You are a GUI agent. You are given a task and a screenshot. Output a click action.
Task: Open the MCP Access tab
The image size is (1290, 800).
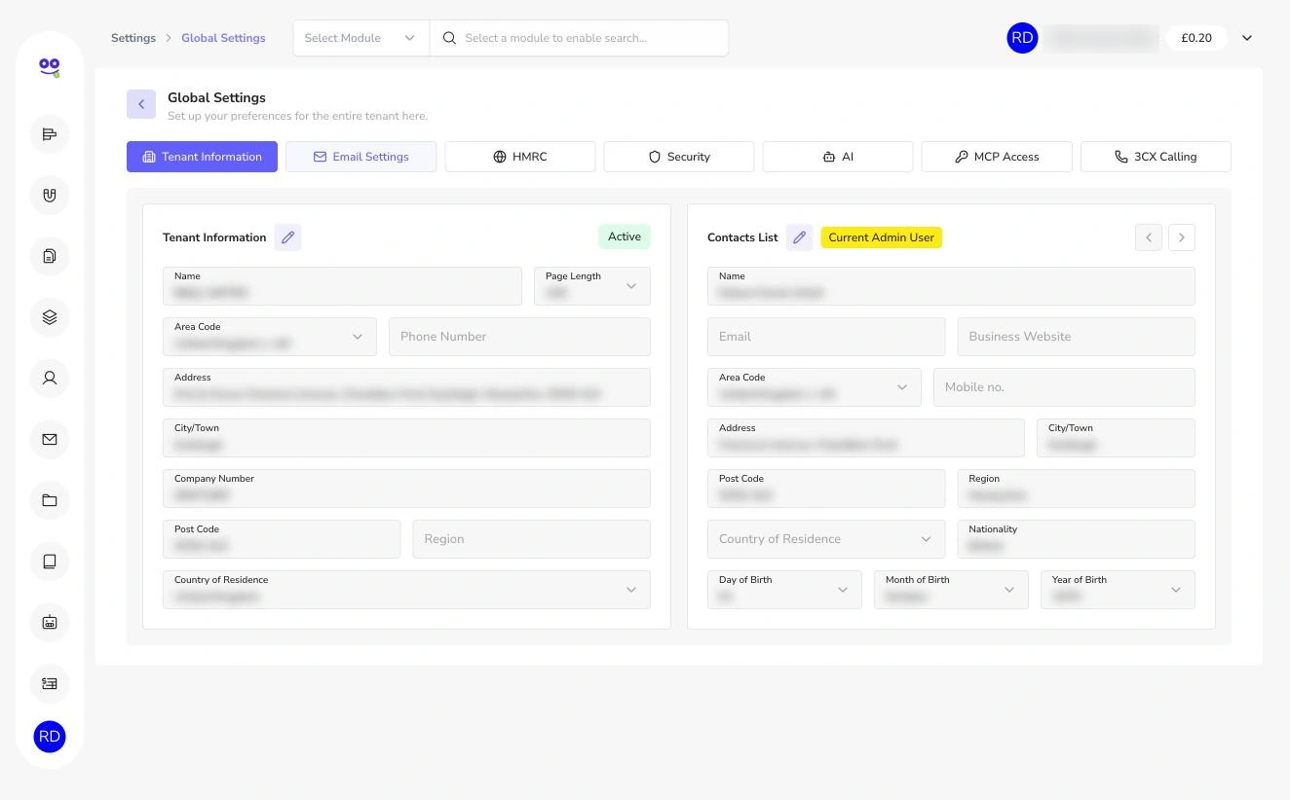[997, 157]
